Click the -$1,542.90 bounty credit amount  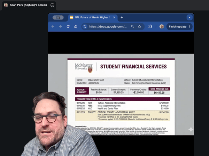click(163, 112)
